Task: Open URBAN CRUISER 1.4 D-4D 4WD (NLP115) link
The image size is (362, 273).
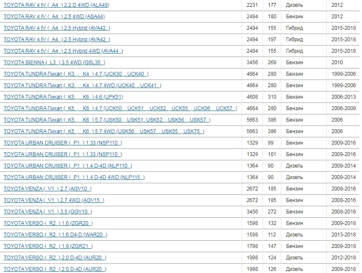Action: 74,177
